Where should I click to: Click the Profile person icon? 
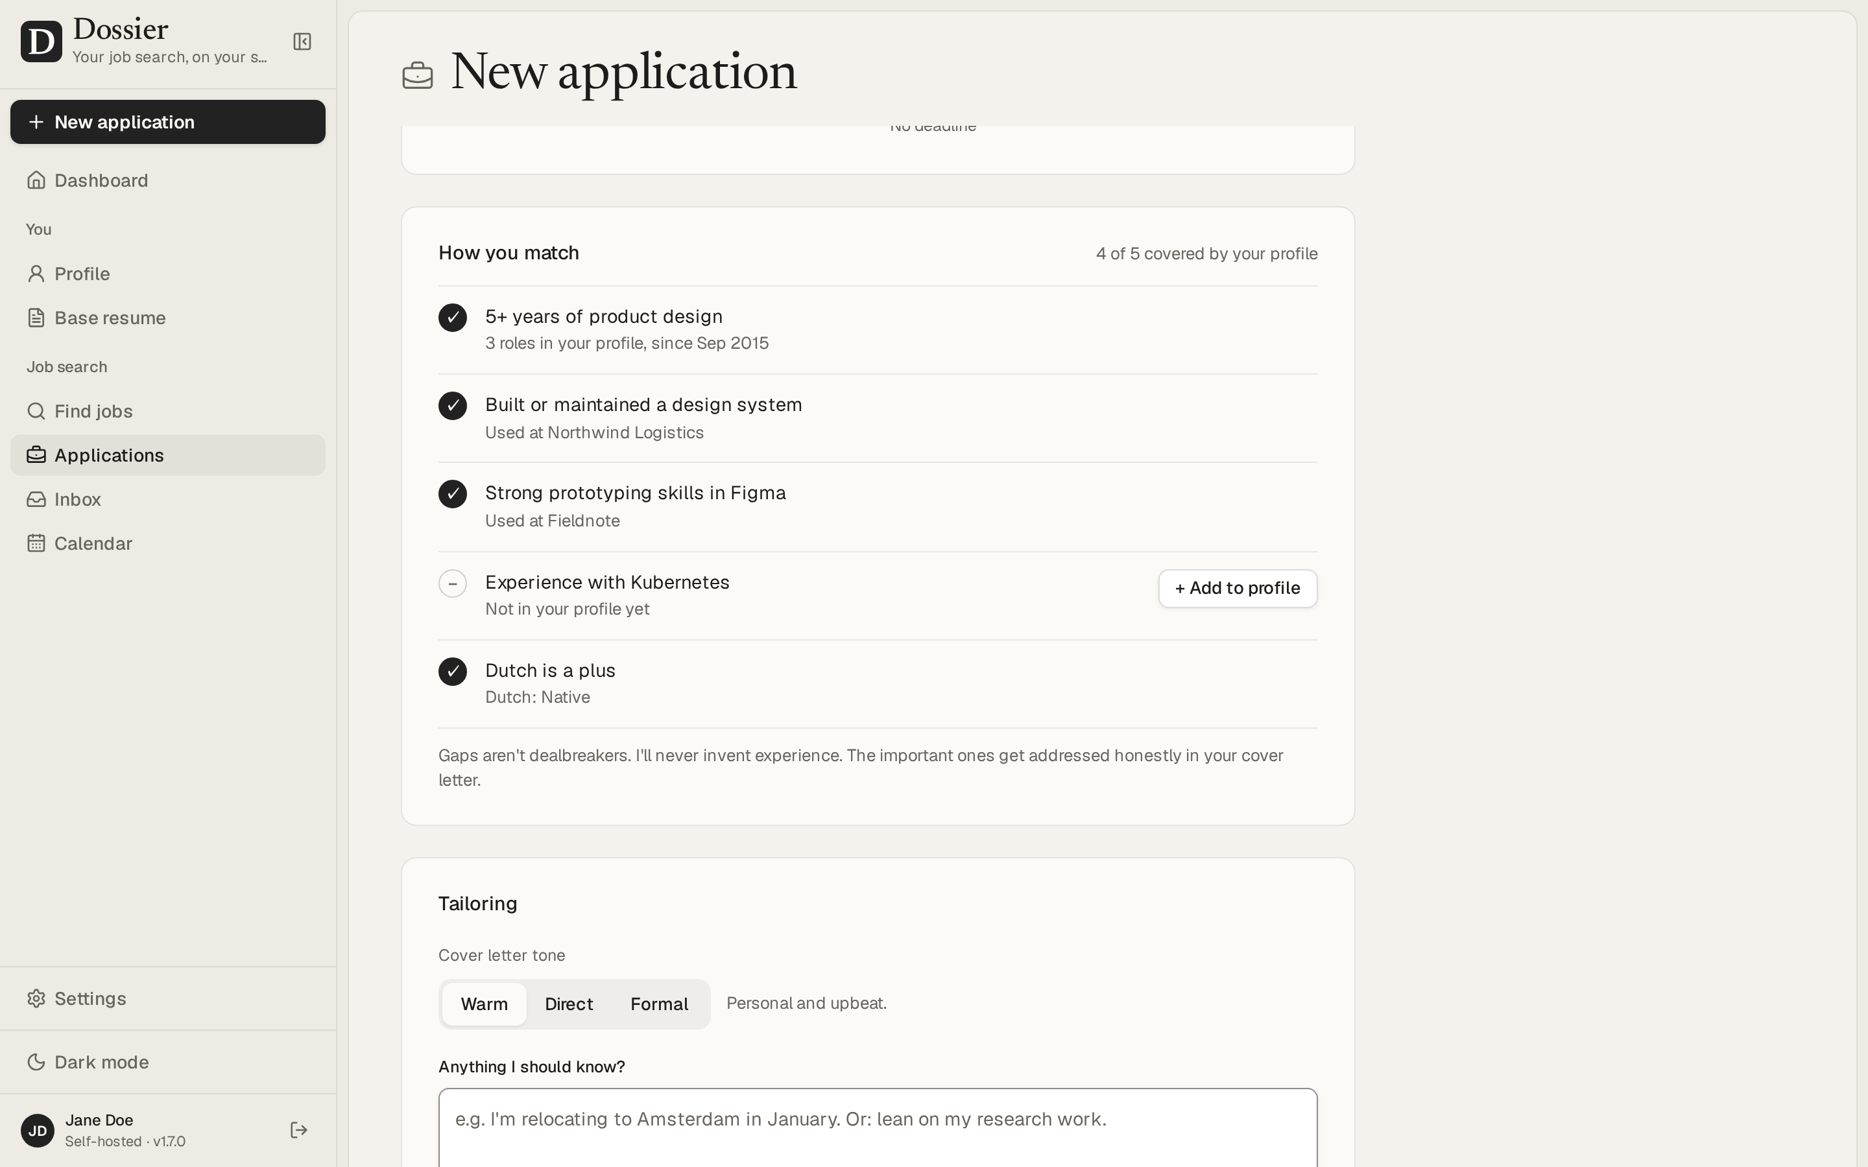coord(36,274)
